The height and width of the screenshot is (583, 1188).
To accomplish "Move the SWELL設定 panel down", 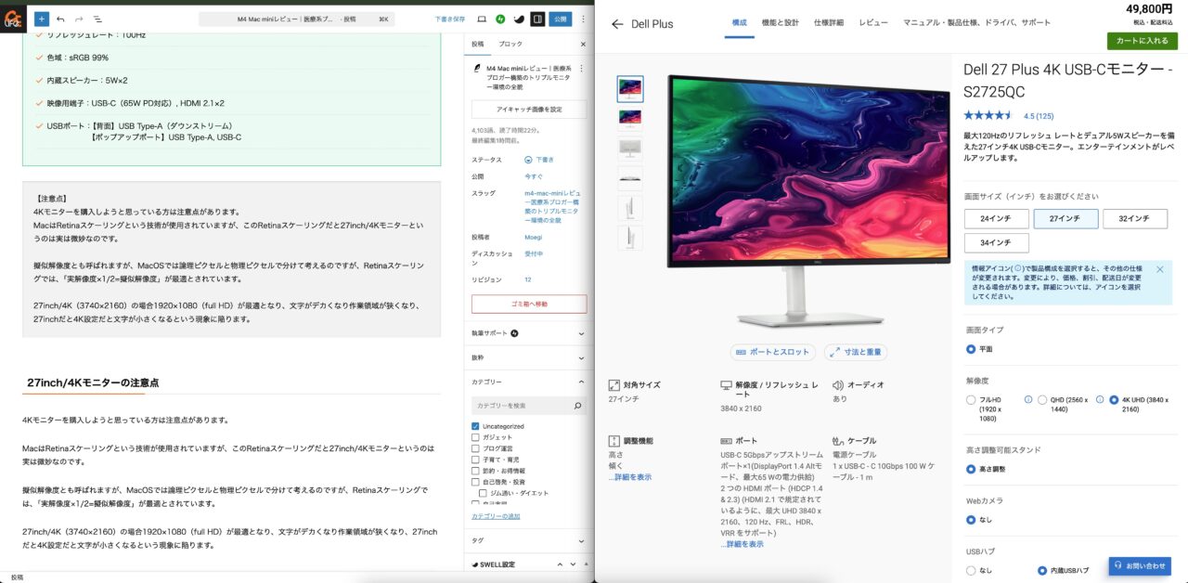I will [572, 564].
